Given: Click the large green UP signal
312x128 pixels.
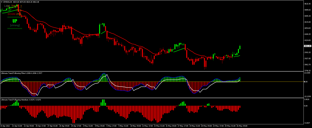Looking at the screenshot, I should [15, 21].
